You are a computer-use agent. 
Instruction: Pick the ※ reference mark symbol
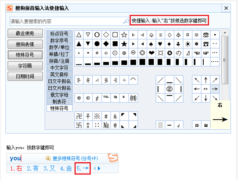(97, 116)
